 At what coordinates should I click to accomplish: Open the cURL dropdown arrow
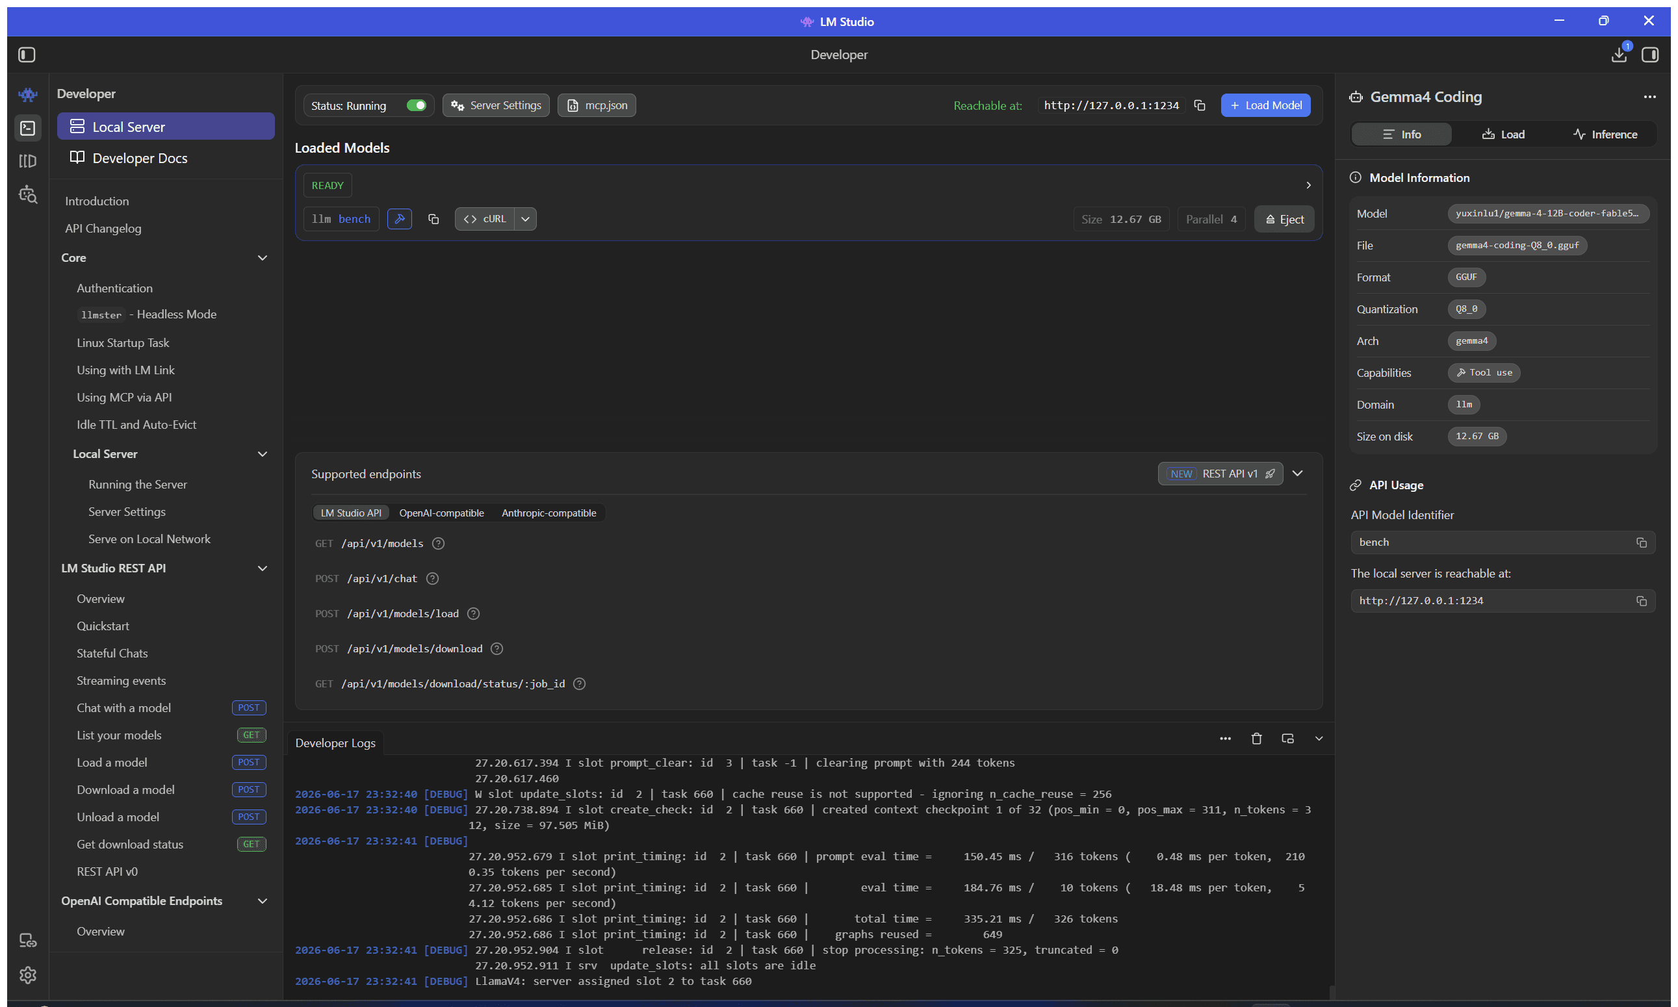click(525, 218)
